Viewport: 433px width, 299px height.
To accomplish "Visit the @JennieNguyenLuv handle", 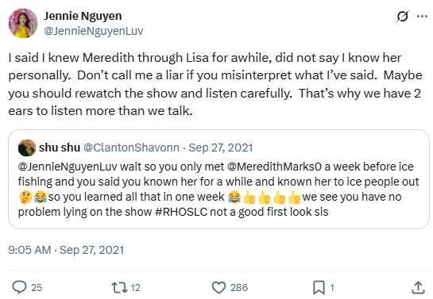I will tap(93, 31).
